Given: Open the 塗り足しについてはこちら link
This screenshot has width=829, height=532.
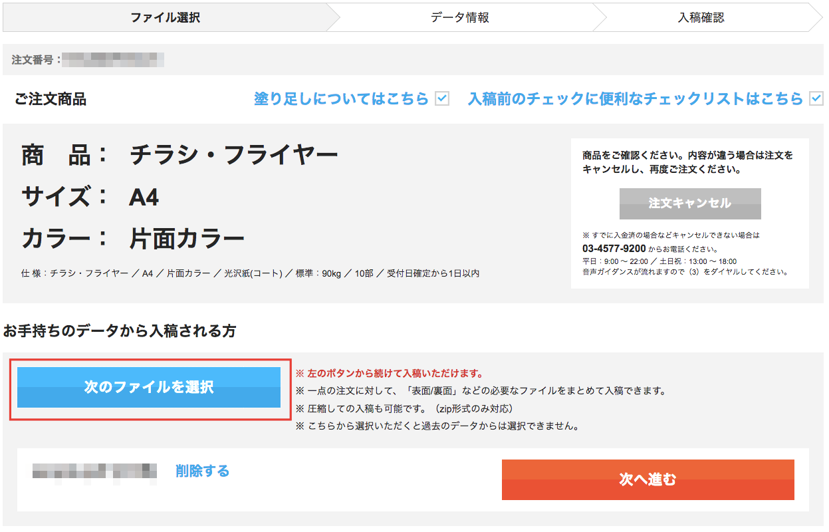Looking at the screenshot, I should point(341,99).
